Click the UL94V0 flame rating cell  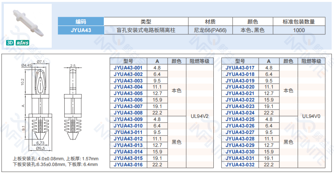311,116
